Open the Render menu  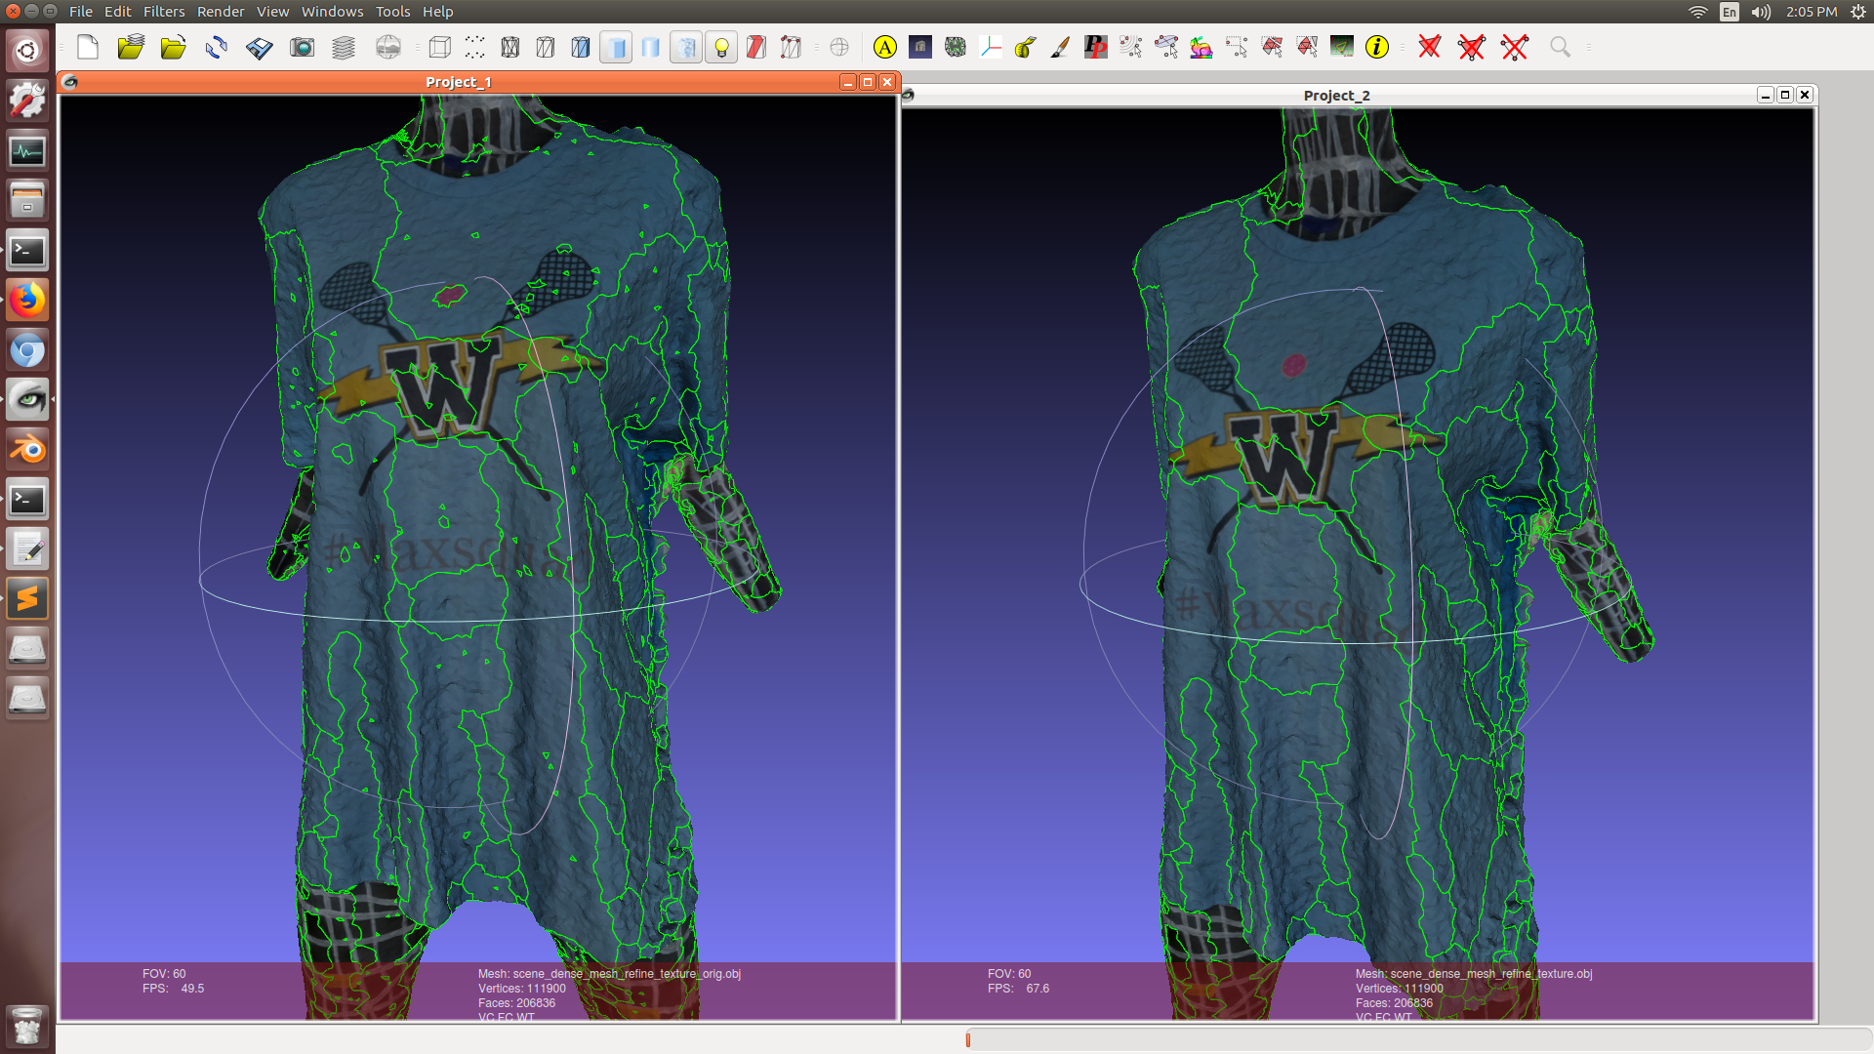pyautogui.click(x=220, y=11)
